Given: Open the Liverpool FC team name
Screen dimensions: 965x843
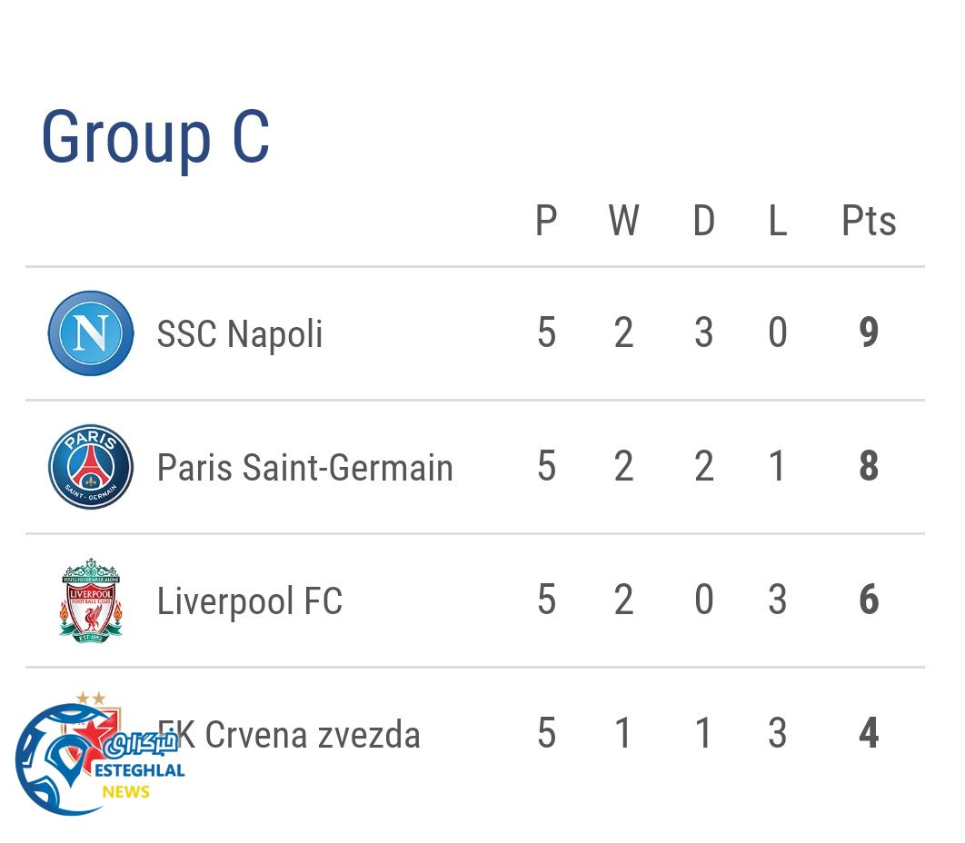Looking at the screenshot, I should coord(250,601).
